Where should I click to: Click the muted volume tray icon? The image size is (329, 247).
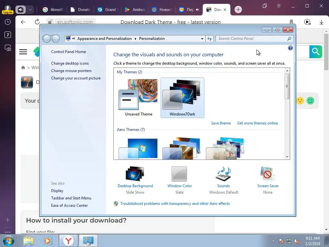point(297,241)
